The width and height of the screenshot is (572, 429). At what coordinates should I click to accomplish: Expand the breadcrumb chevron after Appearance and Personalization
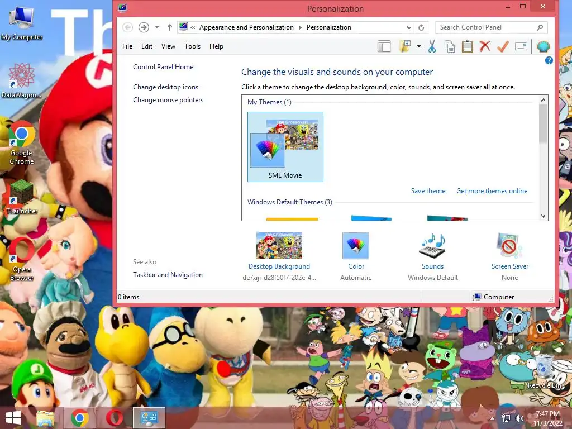pos(300,27)
